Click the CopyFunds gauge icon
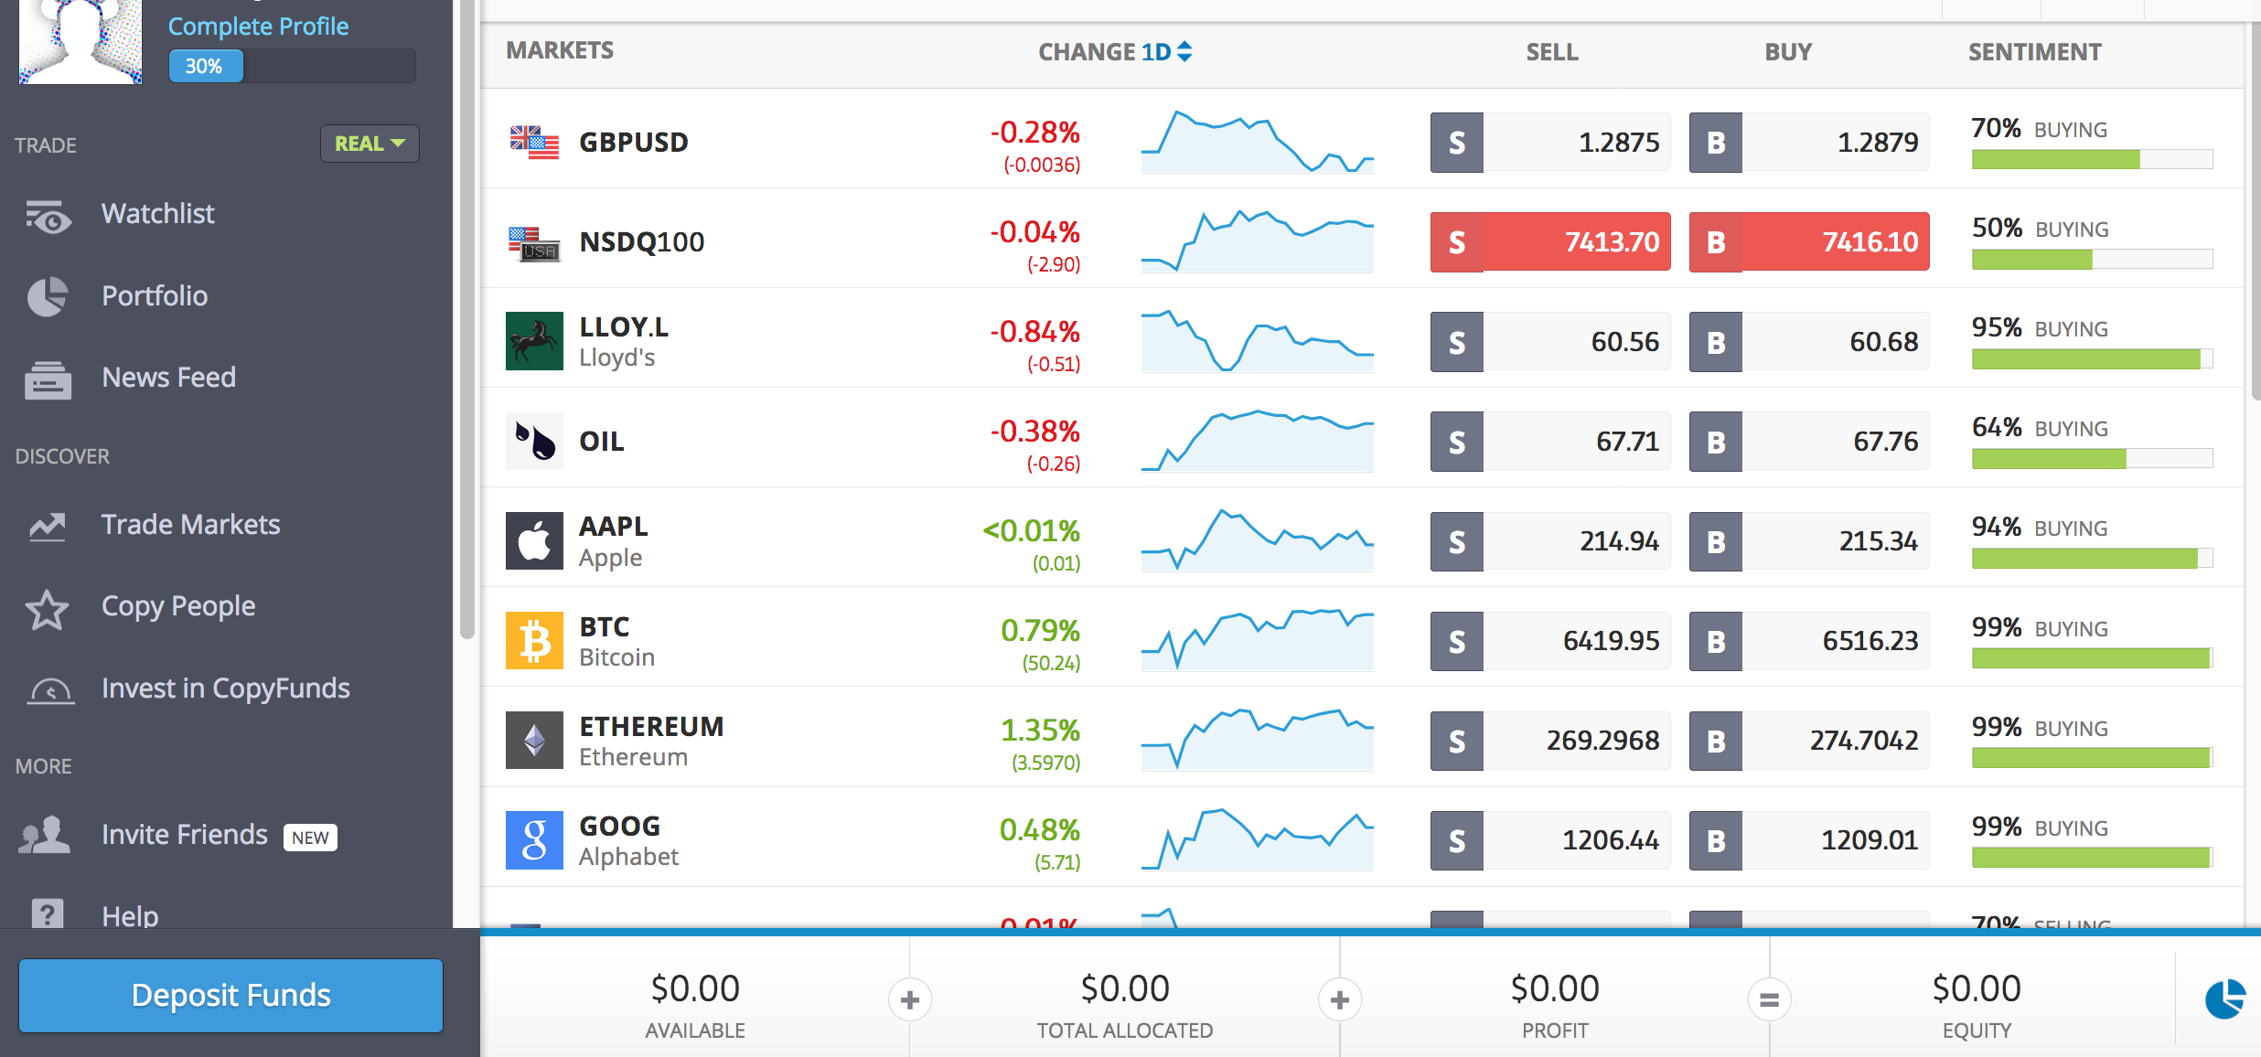The width and height of the screenshot is (2261, 1057). coord(50,691)
